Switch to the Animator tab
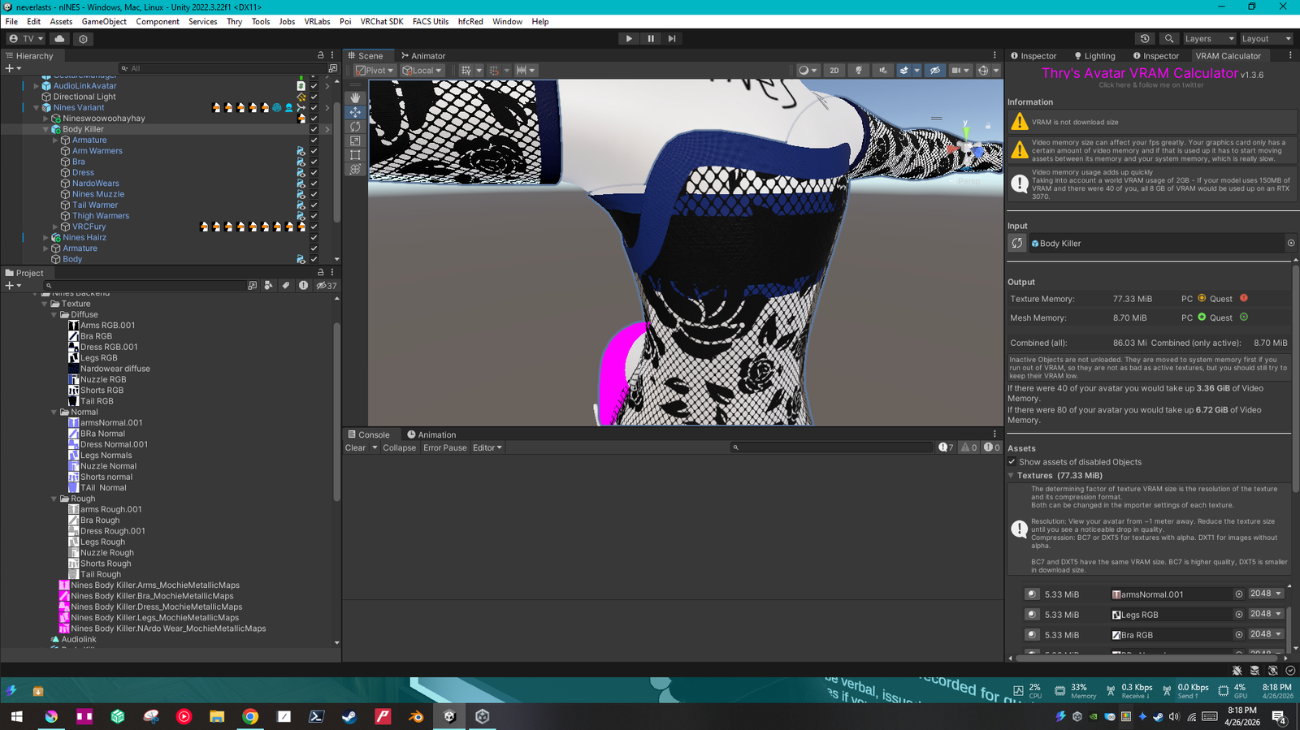Image resolution: width=1300 pixels, height=730 pixels. point(423,56)
